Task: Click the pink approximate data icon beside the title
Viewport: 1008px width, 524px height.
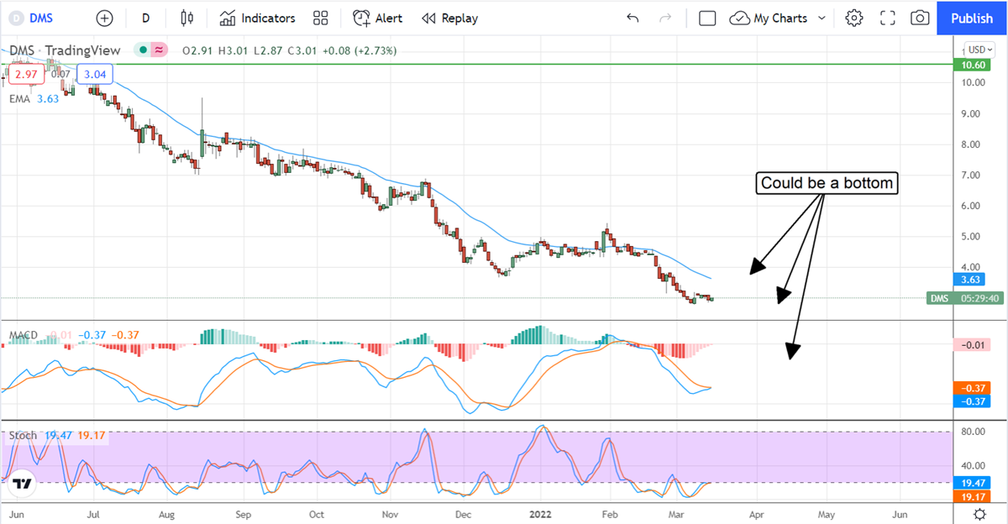Action: 159,50
